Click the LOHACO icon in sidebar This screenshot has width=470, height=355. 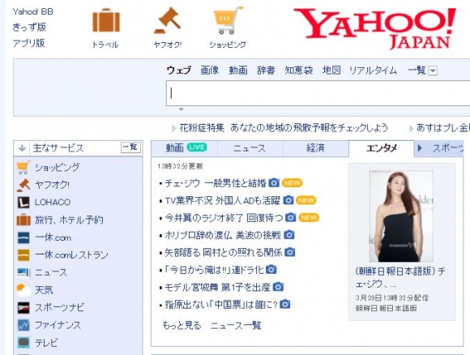[x=23, y=203]
